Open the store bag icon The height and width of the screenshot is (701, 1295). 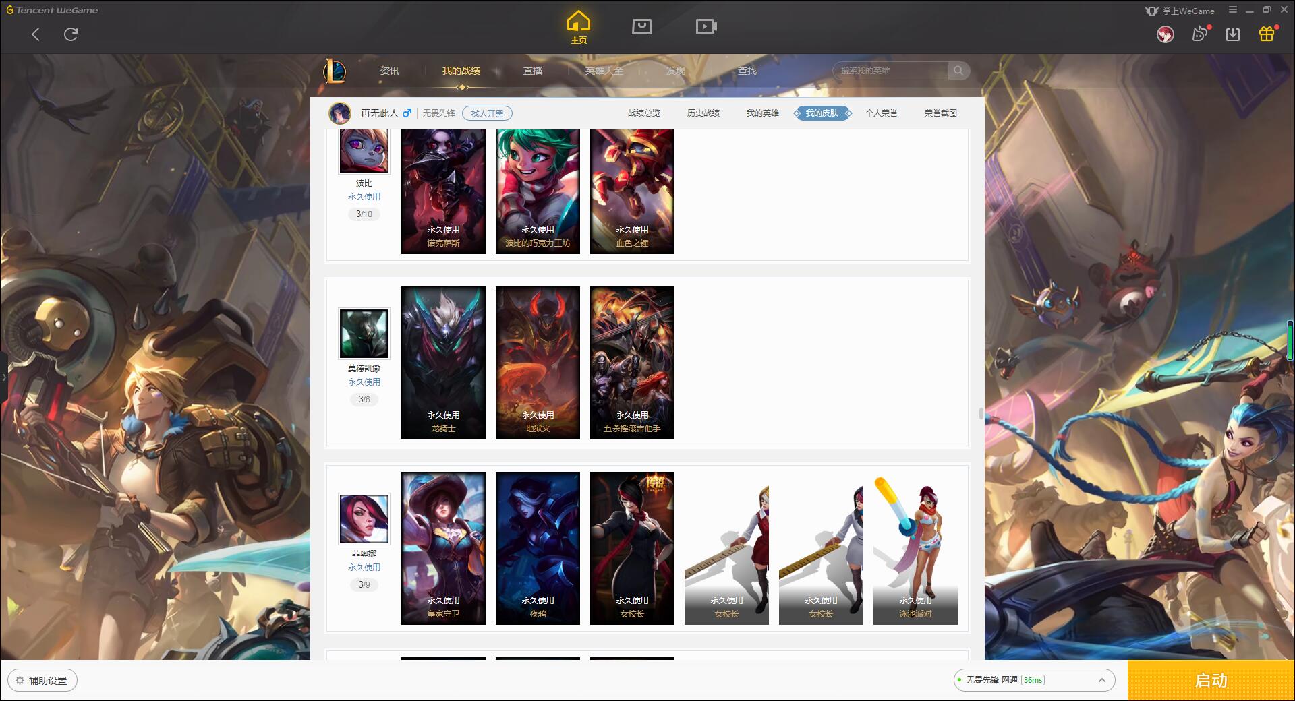point(641,26)
